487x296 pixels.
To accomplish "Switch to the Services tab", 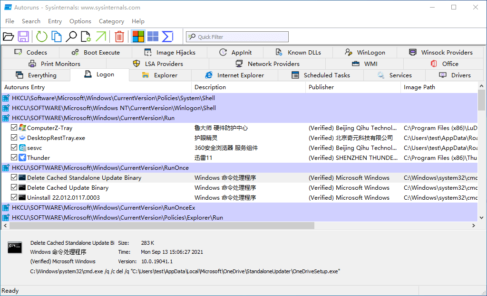I will coord(394,75).
